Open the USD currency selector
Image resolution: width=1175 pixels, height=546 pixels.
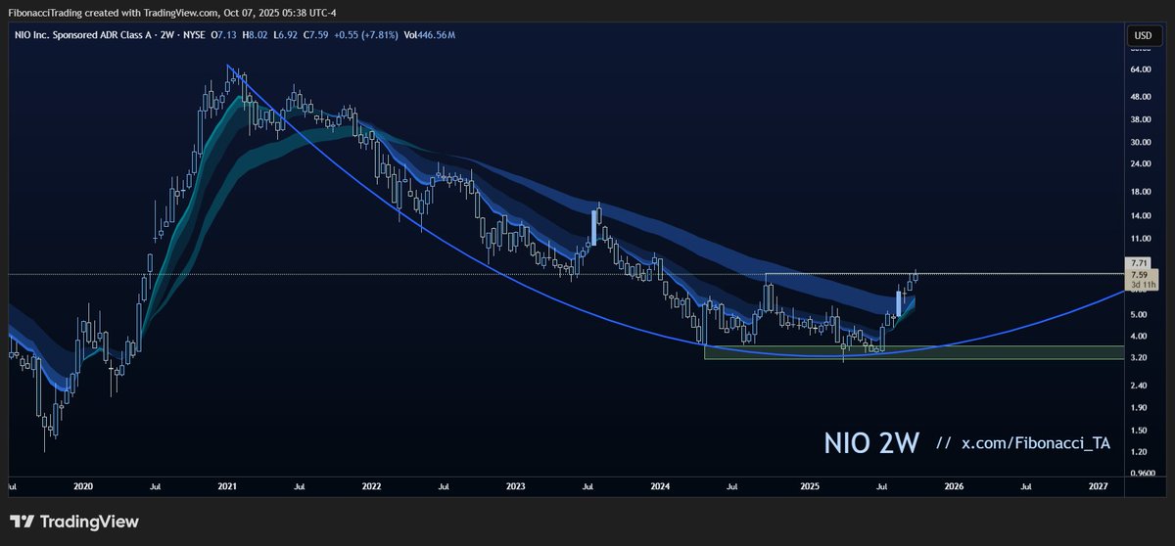[x=1142, y=36]
